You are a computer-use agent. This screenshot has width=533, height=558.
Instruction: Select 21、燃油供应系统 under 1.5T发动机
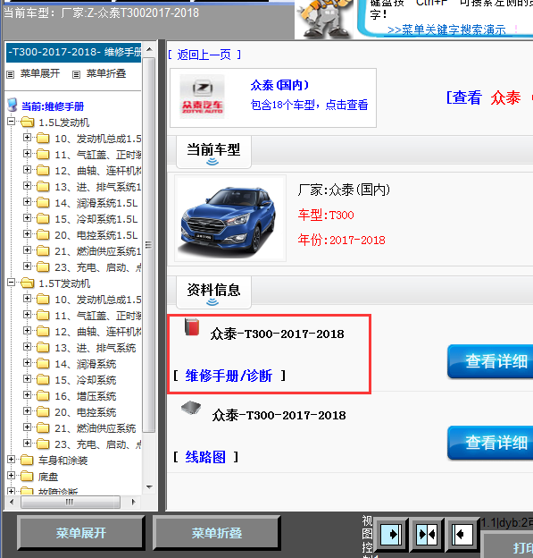point(96,428)
